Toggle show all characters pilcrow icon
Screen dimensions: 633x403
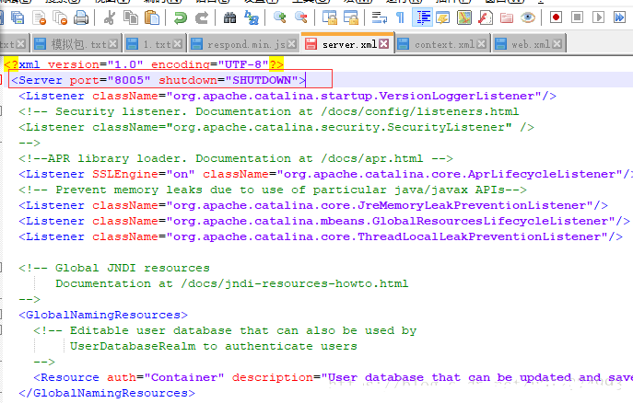400,17
